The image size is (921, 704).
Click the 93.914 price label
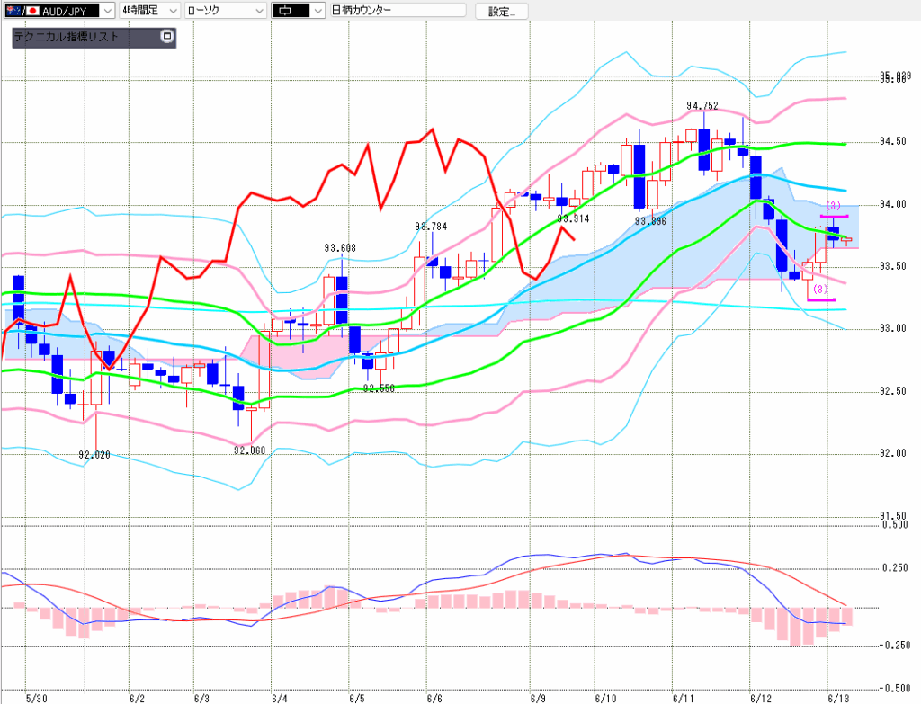[x=573, y=218]
